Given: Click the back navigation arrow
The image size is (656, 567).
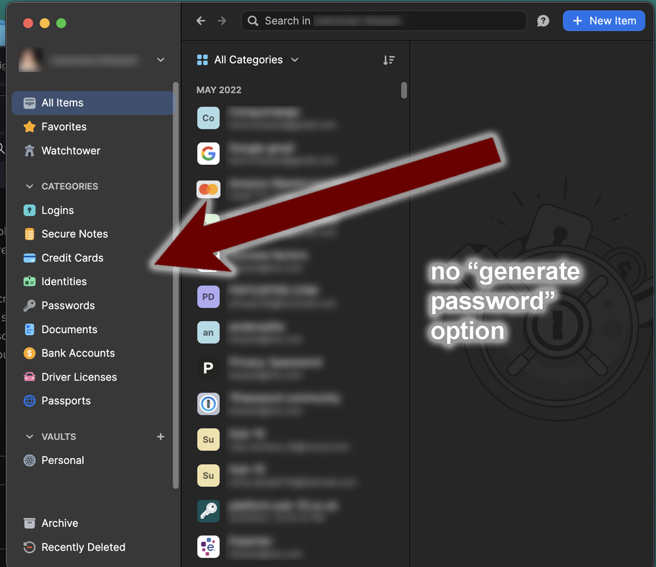Looking at the screenshot, I should (x=201, y=21).
